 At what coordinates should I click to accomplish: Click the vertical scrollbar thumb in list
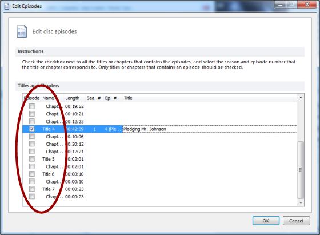click(x=301, y=170)
